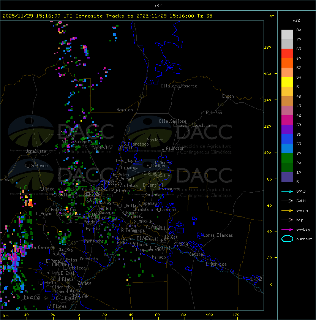Select the light gray top dBZ swatch
This screenshot has height=320, width=316.
[x=287, y=34]
